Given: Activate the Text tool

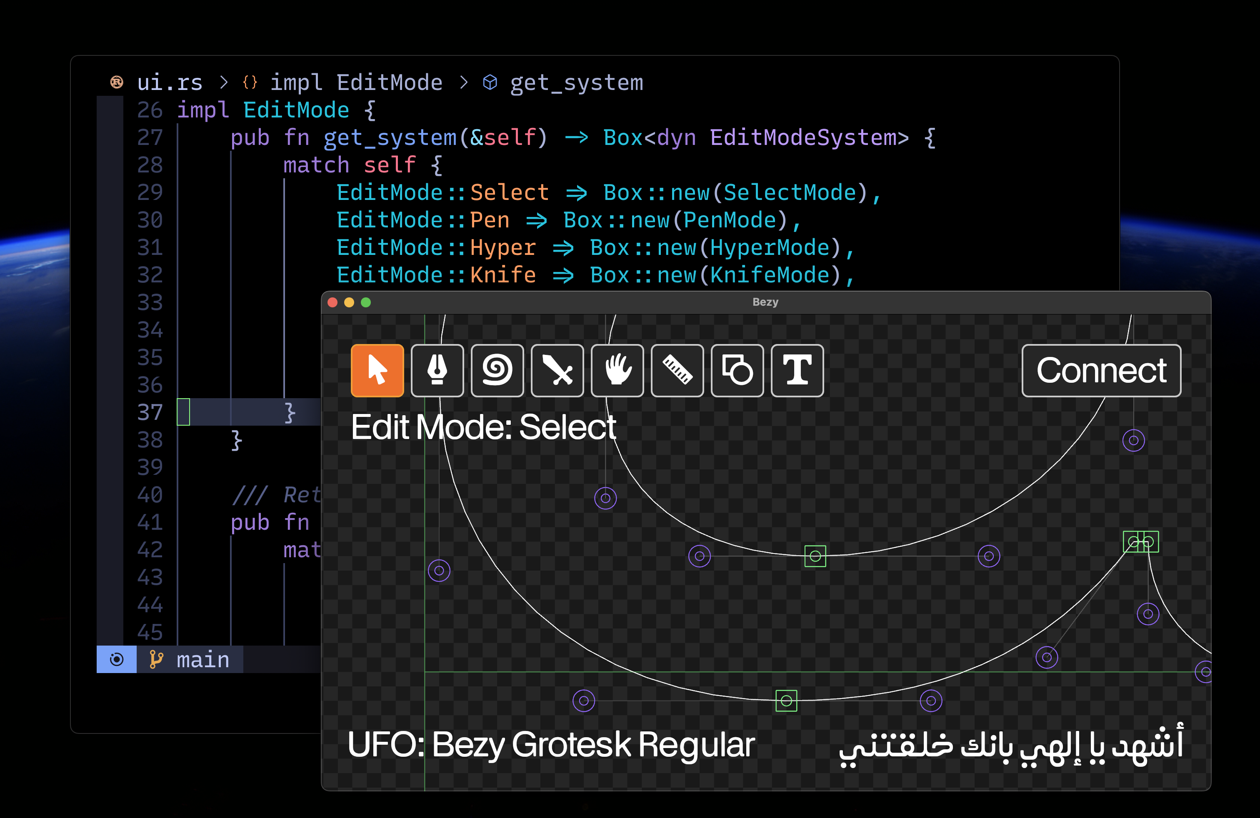Looking at the screenshot, I should click(x=797, y=370).
